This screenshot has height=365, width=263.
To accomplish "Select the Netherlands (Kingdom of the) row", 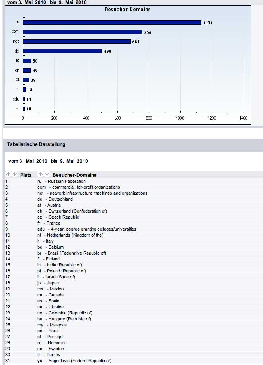I will point(75,235).
